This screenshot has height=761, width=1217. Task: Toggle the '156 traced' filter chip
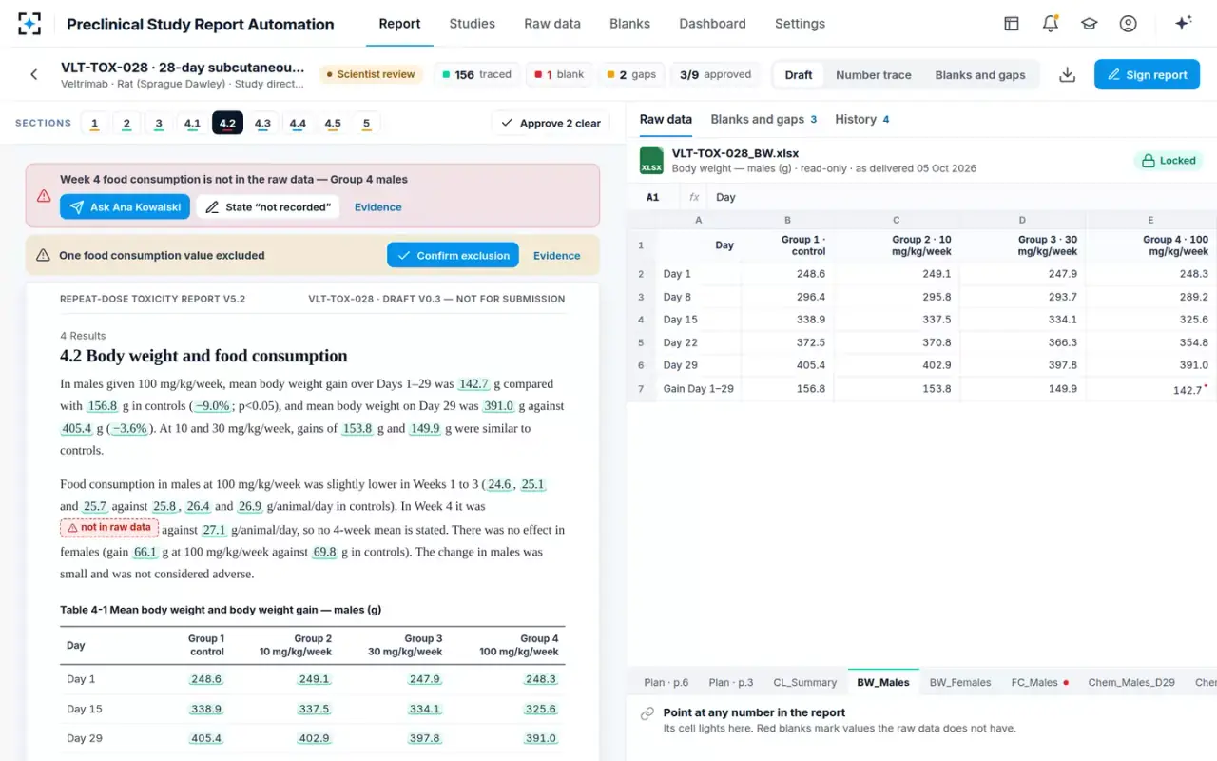pyautogui.click(x=477, y=74)
